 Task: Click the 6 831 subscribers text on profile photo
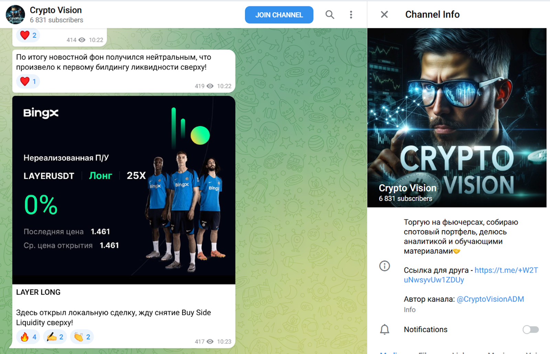[x=405, y=198]
